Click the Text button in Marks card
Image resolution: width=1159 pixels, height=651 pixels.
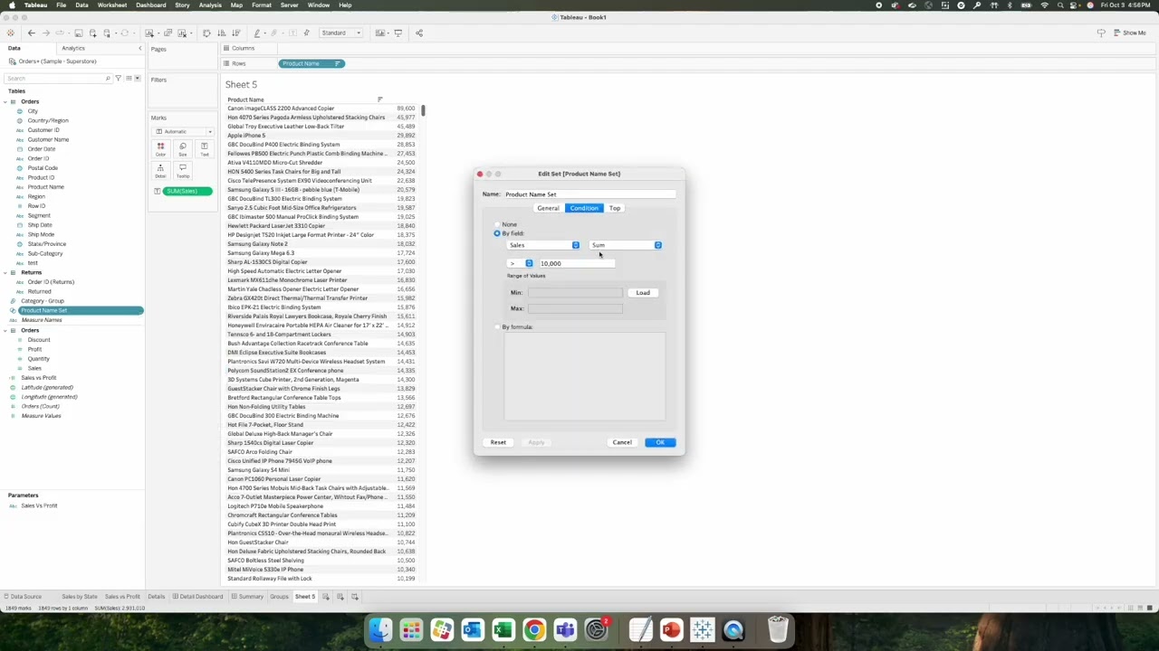coord(205,148)
